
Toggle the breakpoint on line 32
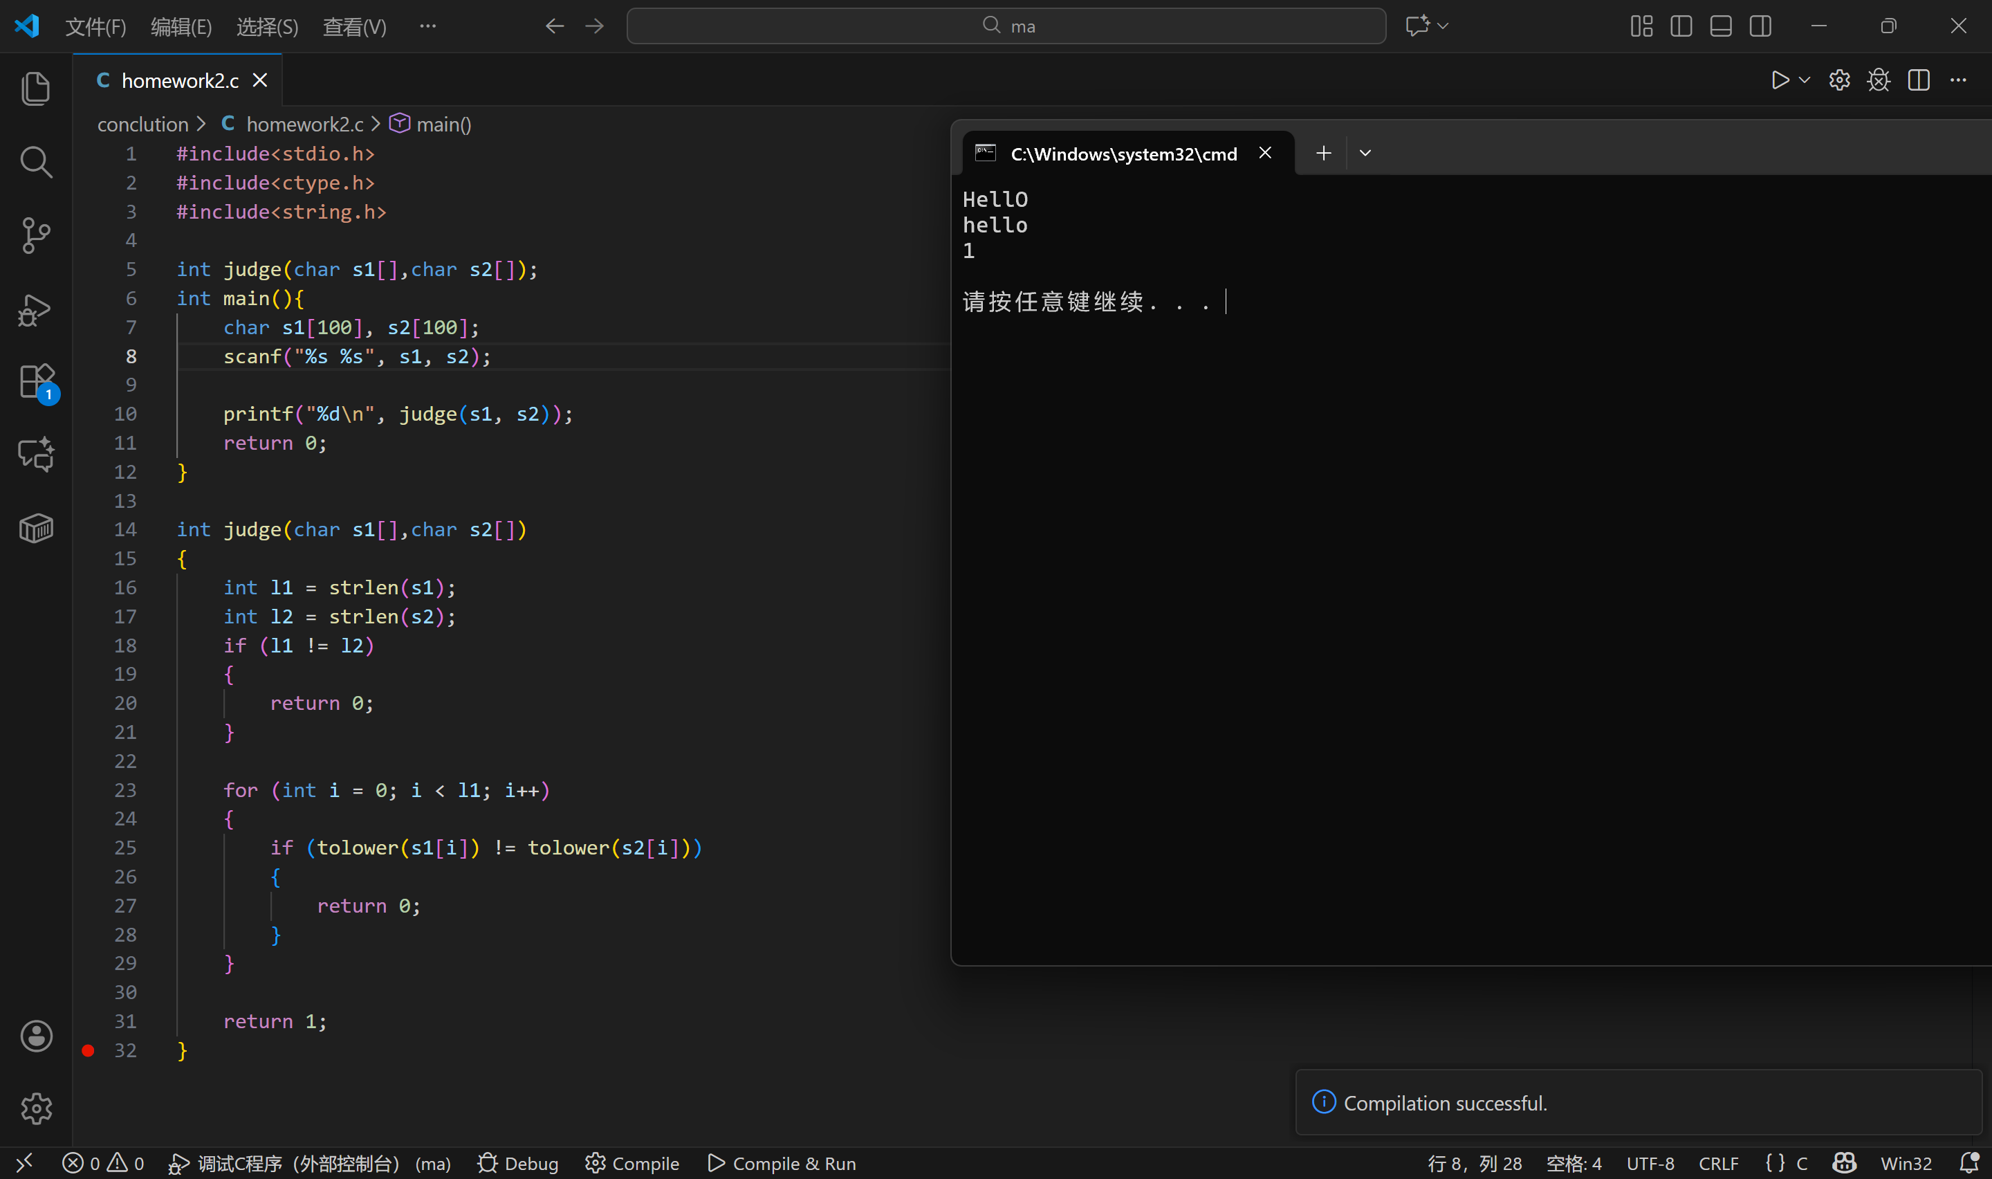click(x=88, y=1050)
